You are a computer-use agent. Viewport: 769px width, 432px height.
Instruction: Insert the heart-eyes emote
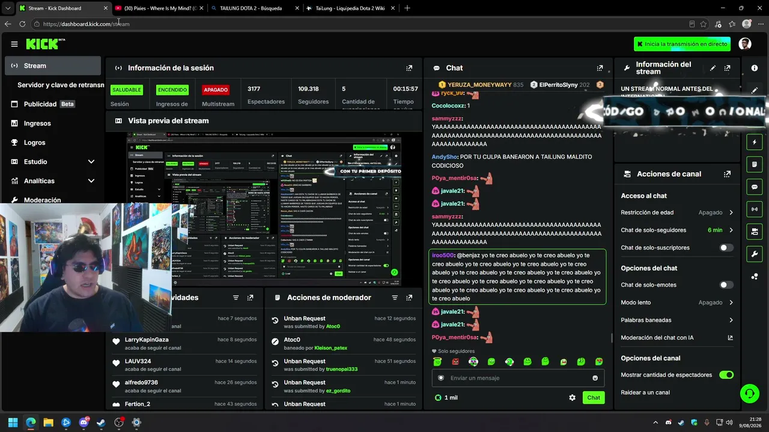point(599,361)
